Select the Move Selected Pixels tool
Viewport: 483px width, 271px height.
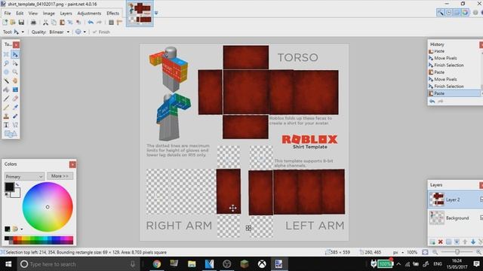click(15, 54)
